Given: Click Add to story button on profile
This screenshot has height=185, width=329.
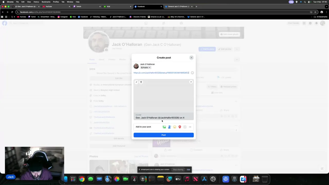Looking at the screenshot, I should coord(207,49).
